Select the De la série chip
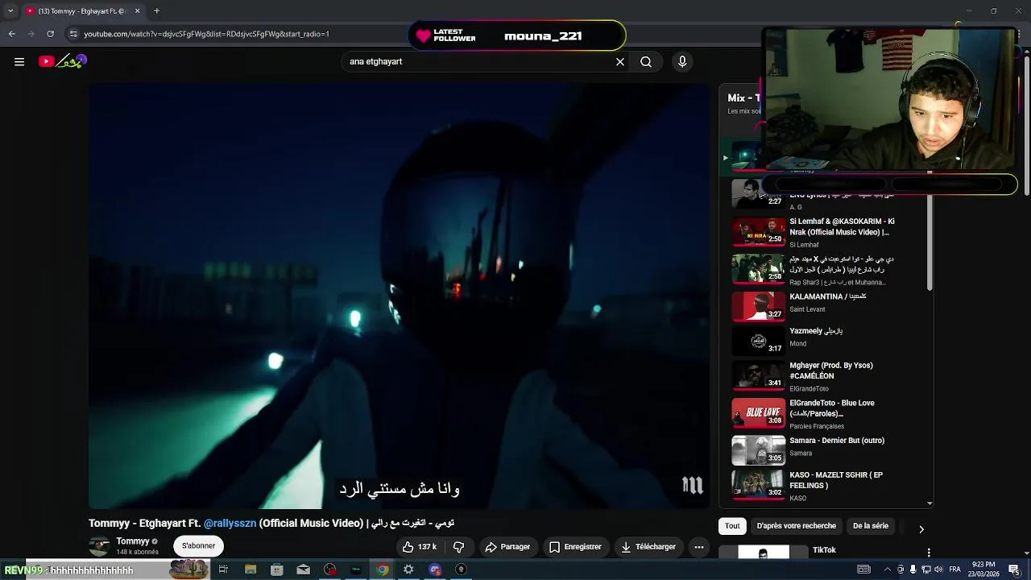This screenshot has height=580, width=1031. [871, 526]
